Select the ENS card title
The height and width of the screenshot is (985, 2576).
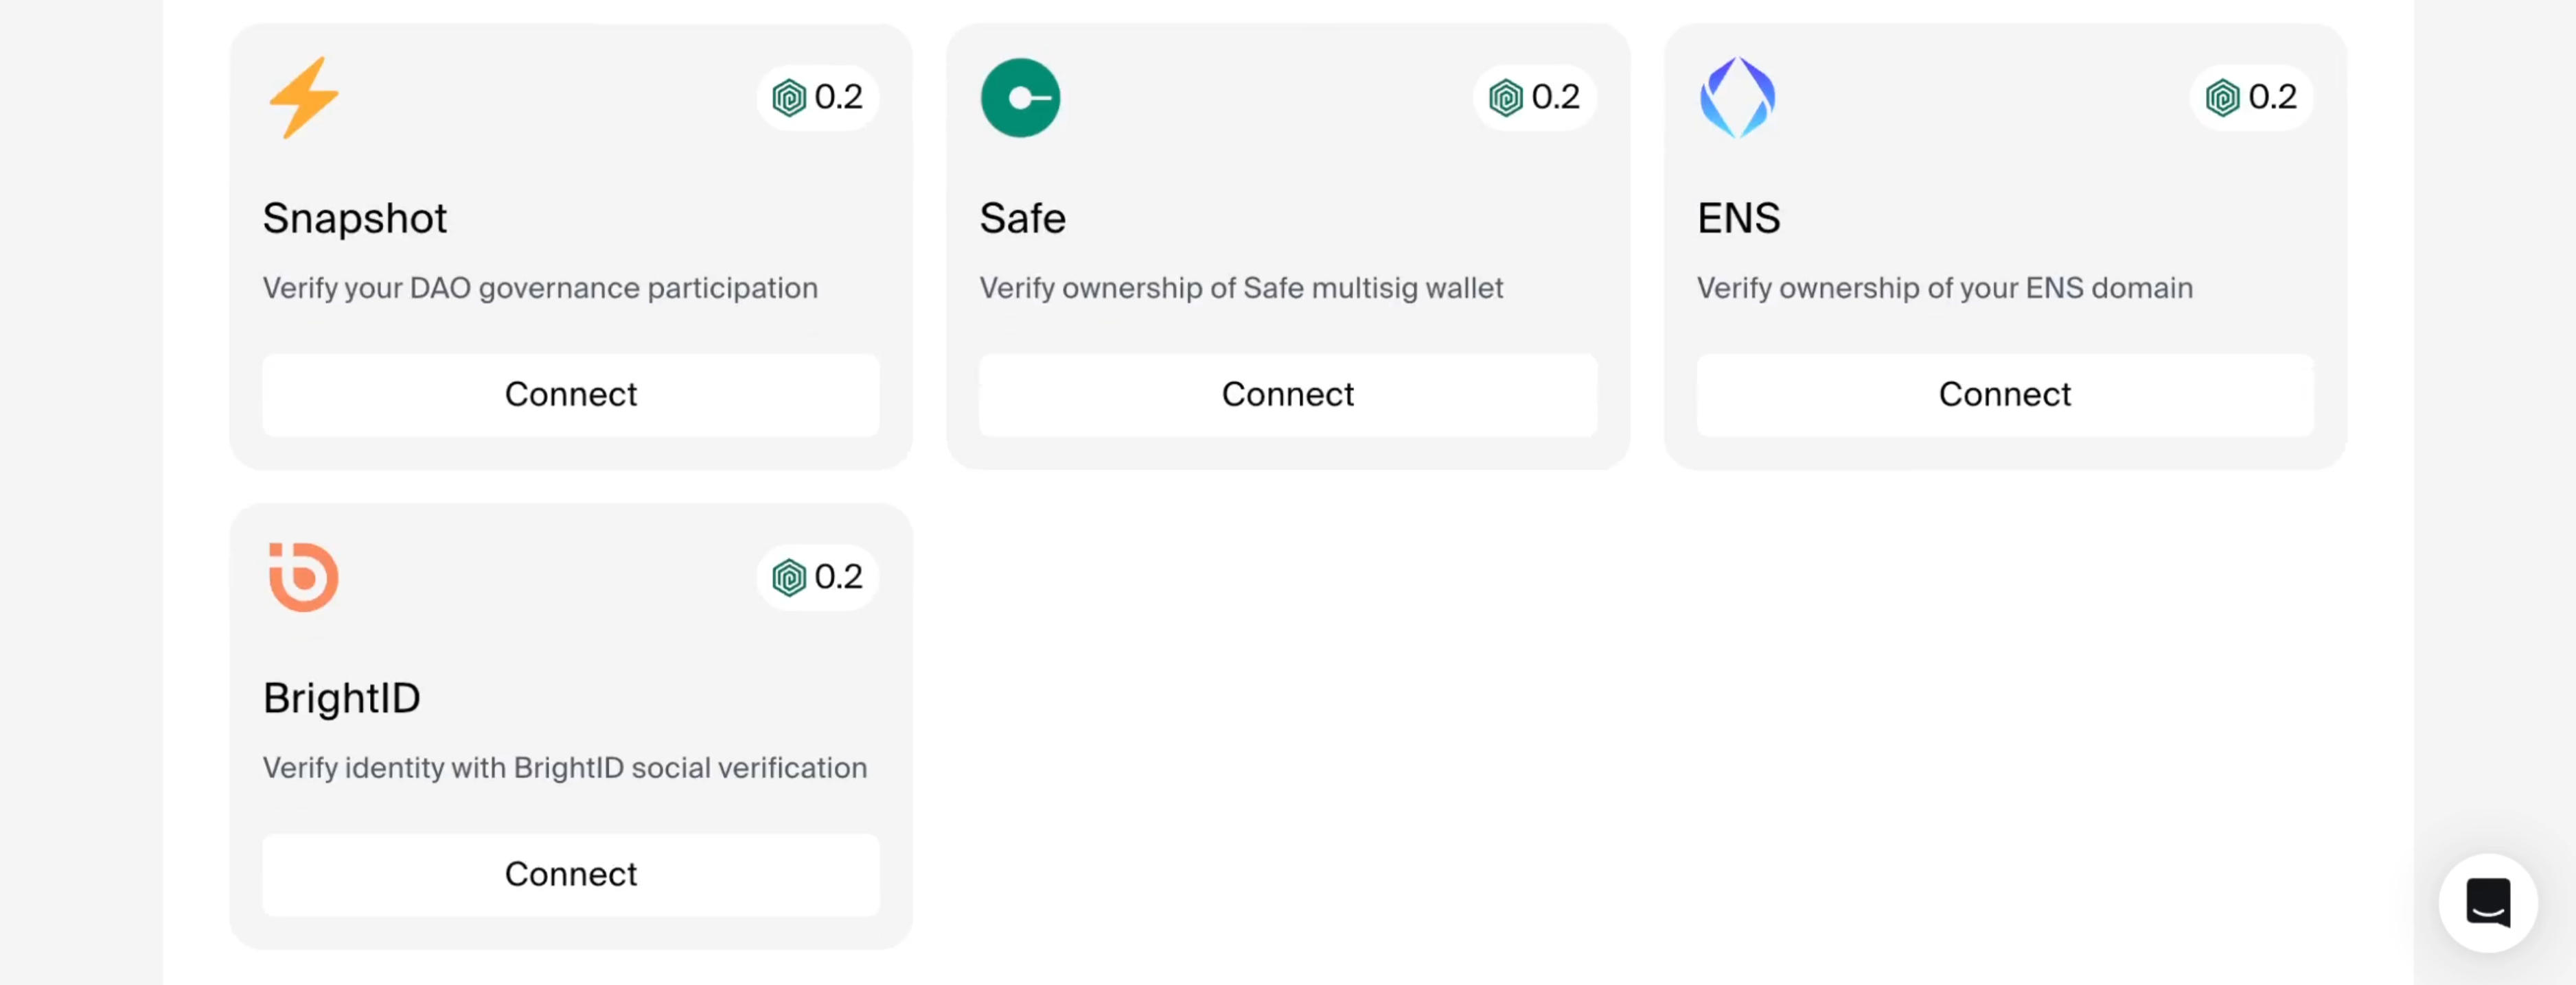(1738, 219)
